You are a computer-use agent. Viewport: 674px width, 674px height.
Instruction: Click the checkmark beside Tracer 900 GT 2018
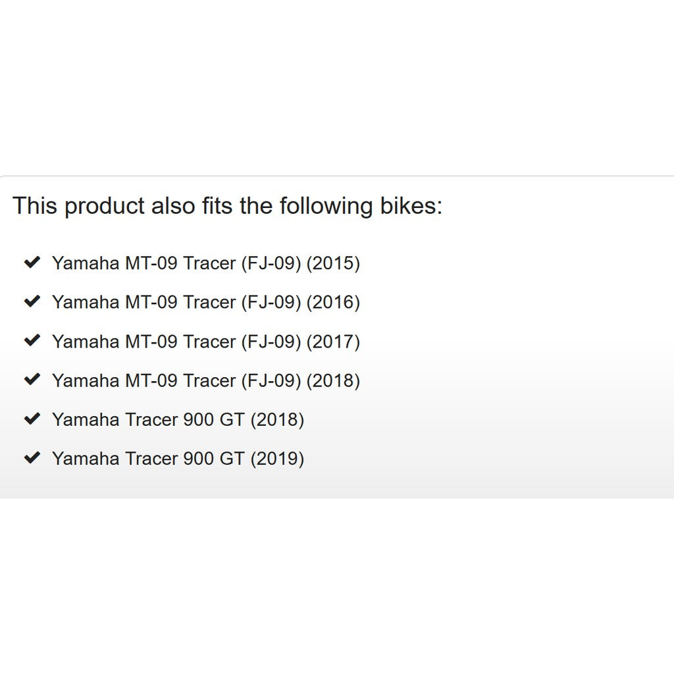(32, 419)
